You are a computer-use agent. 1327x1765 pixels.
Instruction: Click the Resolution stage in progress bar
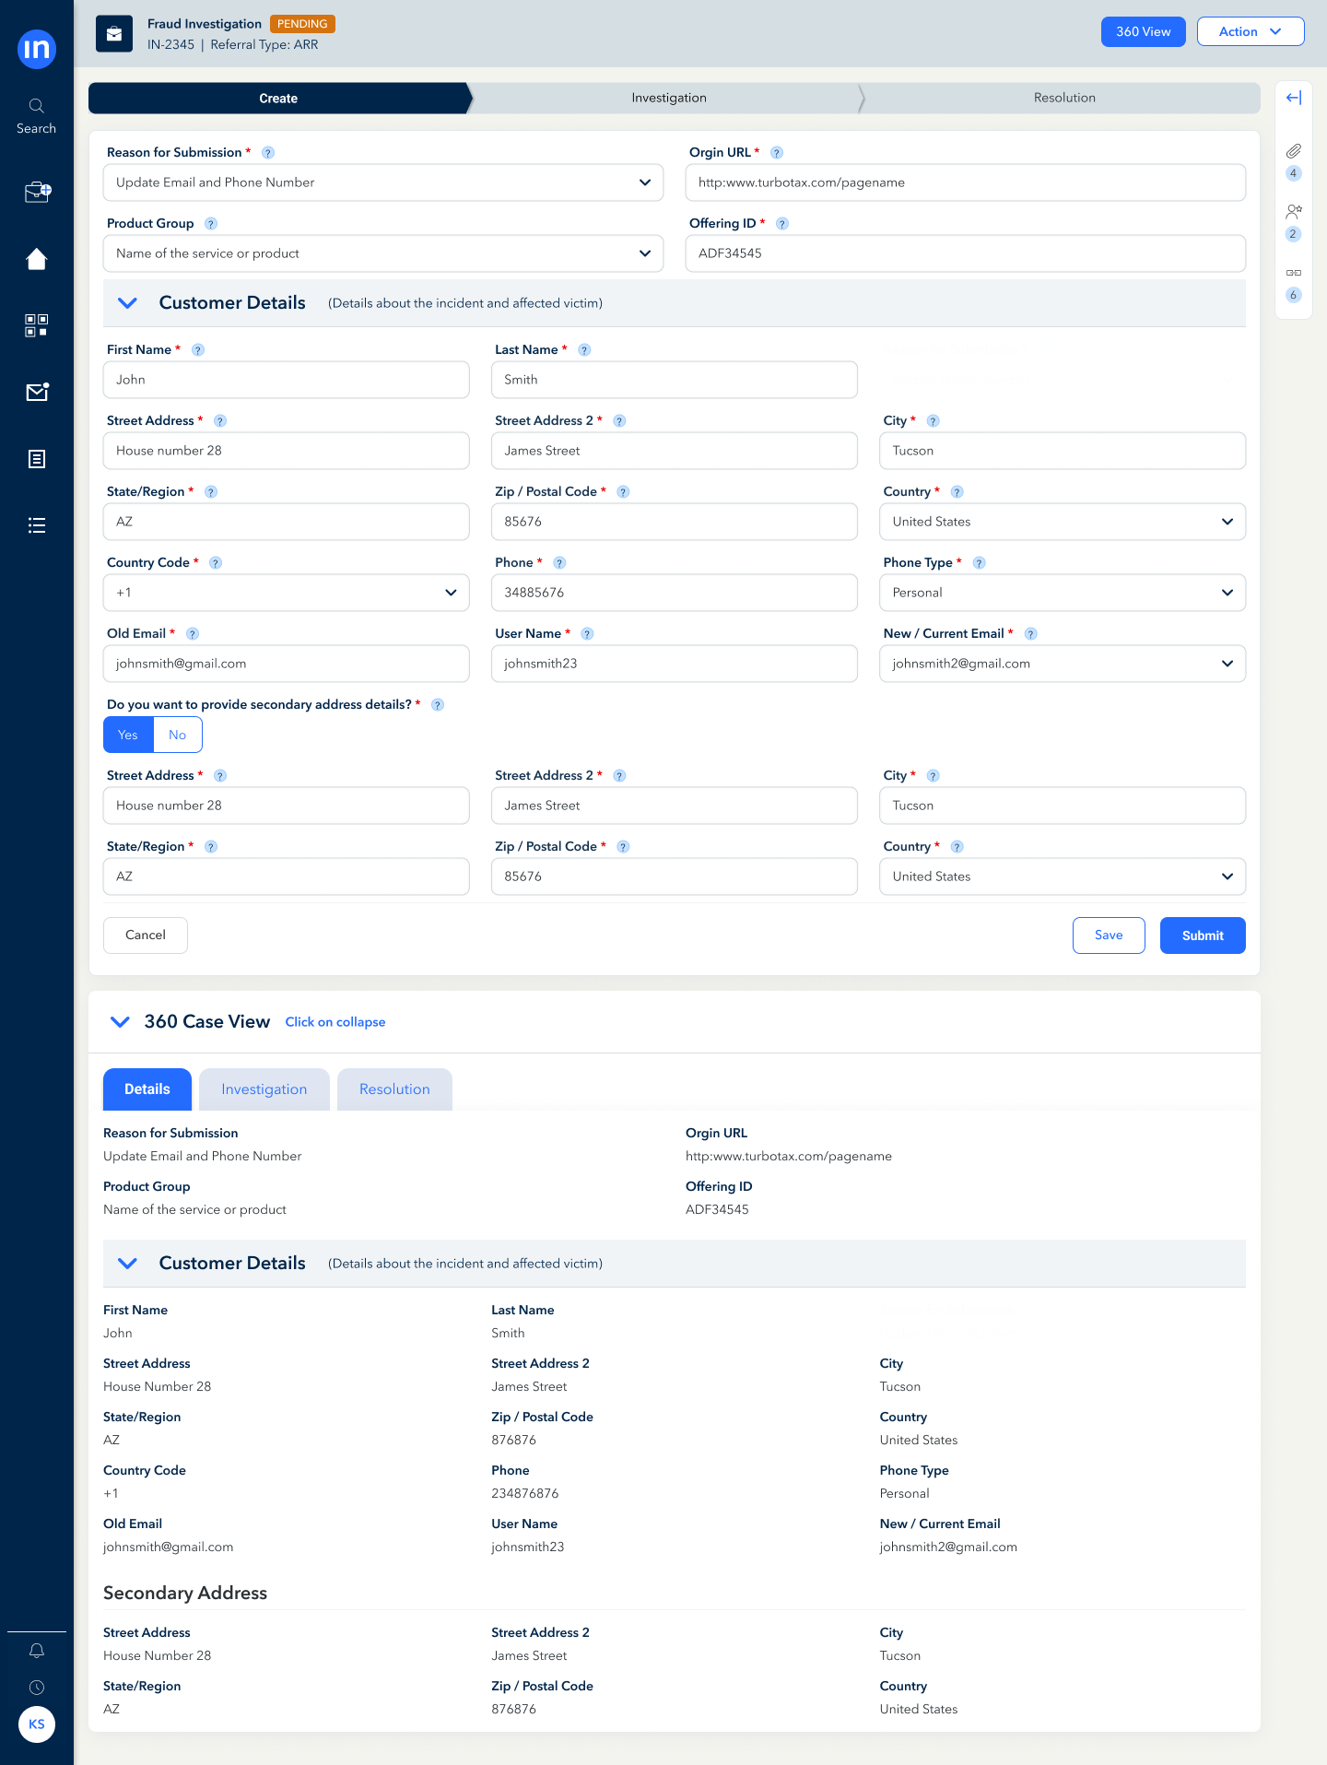[x=1063, y=98]
